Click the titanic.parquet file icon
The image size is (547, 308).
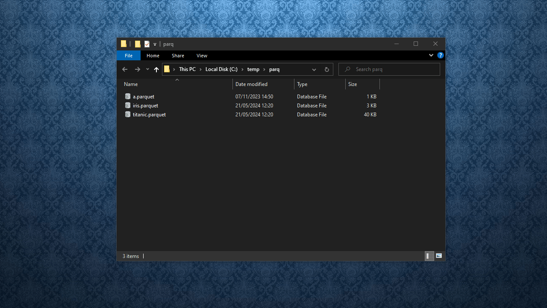(x=128, y=115)
